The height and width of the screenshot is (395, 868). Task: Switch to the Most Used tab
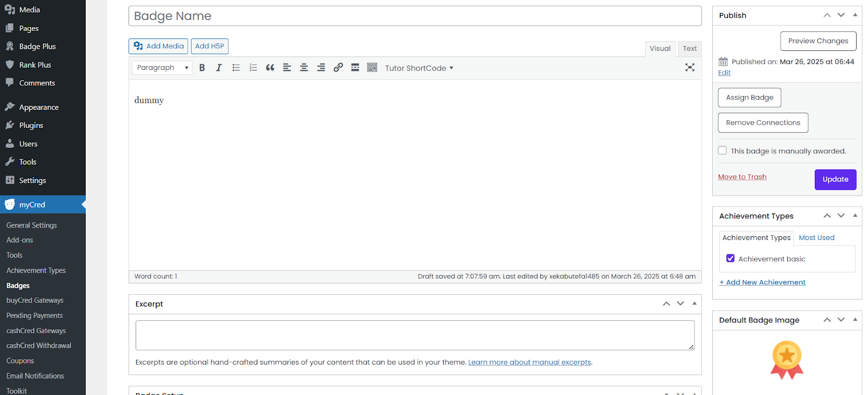tap(816, 238)
